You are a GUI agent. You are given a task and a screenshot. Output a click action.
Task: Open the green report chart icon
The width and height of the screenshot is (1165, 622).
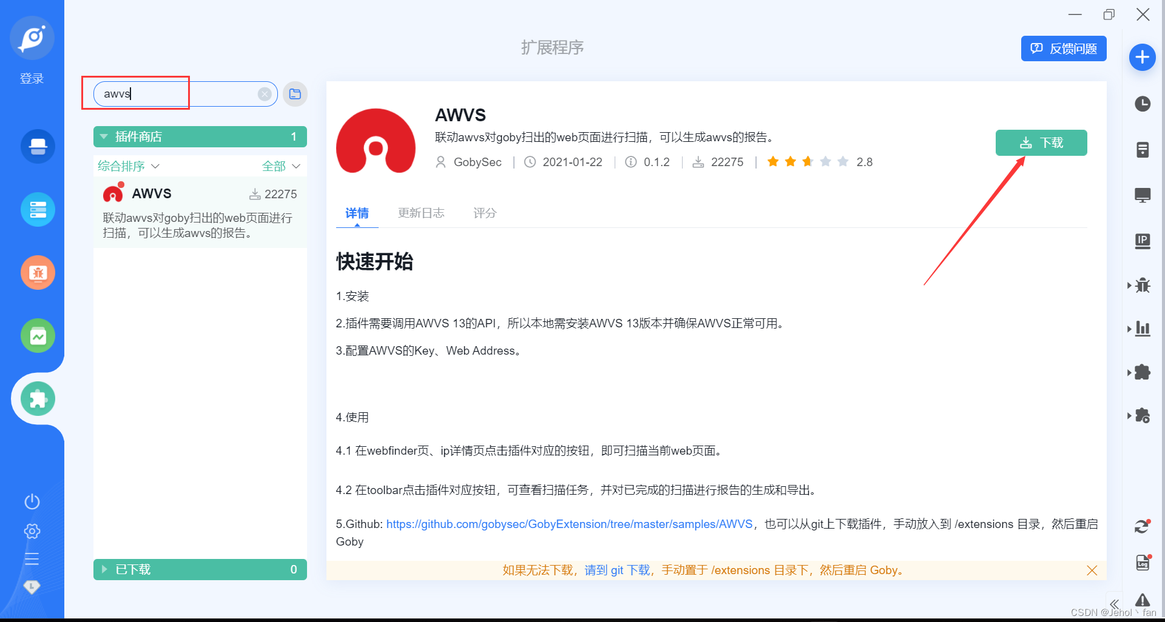(38, 335)
